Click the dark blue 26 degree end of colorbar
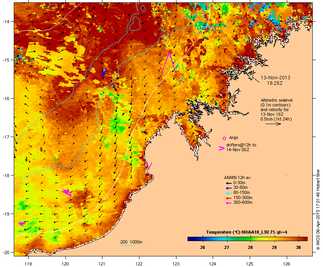 pos(191,239)
